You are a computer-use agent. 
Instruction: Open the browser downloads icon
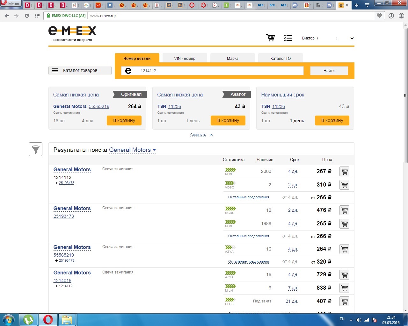pos(391,16)
